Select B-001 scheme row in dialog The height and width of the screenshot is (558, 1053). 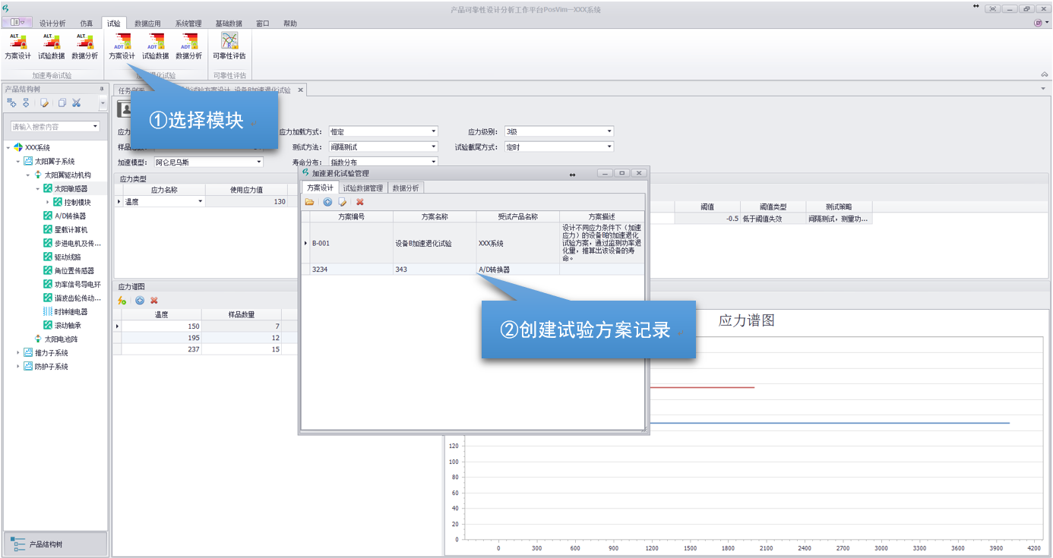tap(473, 243)
